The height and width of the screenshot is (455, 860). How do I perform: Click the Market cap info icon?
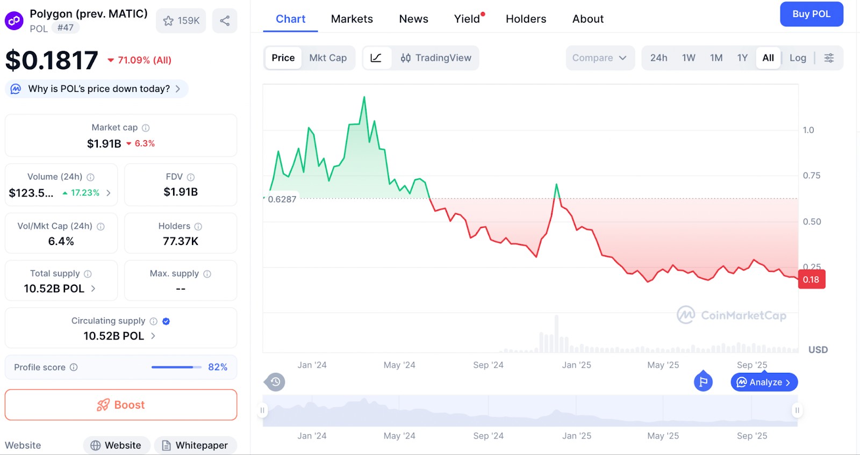(x=146, y=128)
